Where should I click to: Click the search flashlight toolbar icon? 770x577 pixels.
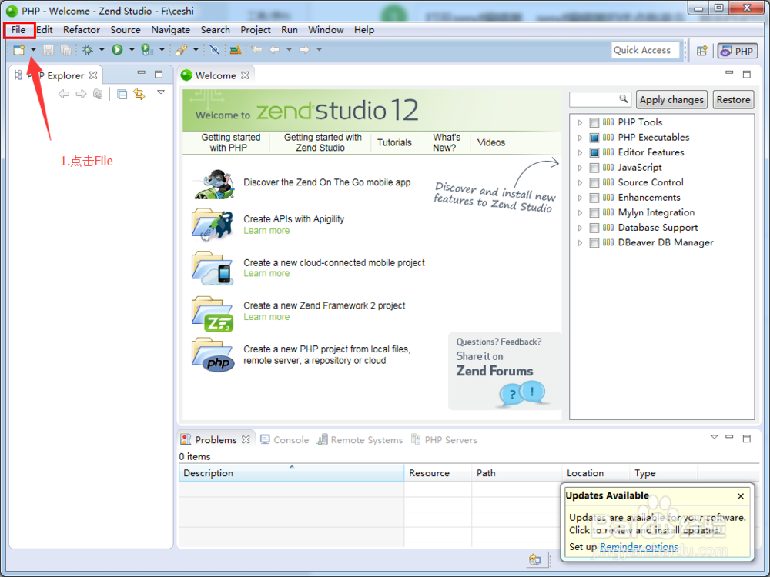pyautogui.click(x=181, y=49)
